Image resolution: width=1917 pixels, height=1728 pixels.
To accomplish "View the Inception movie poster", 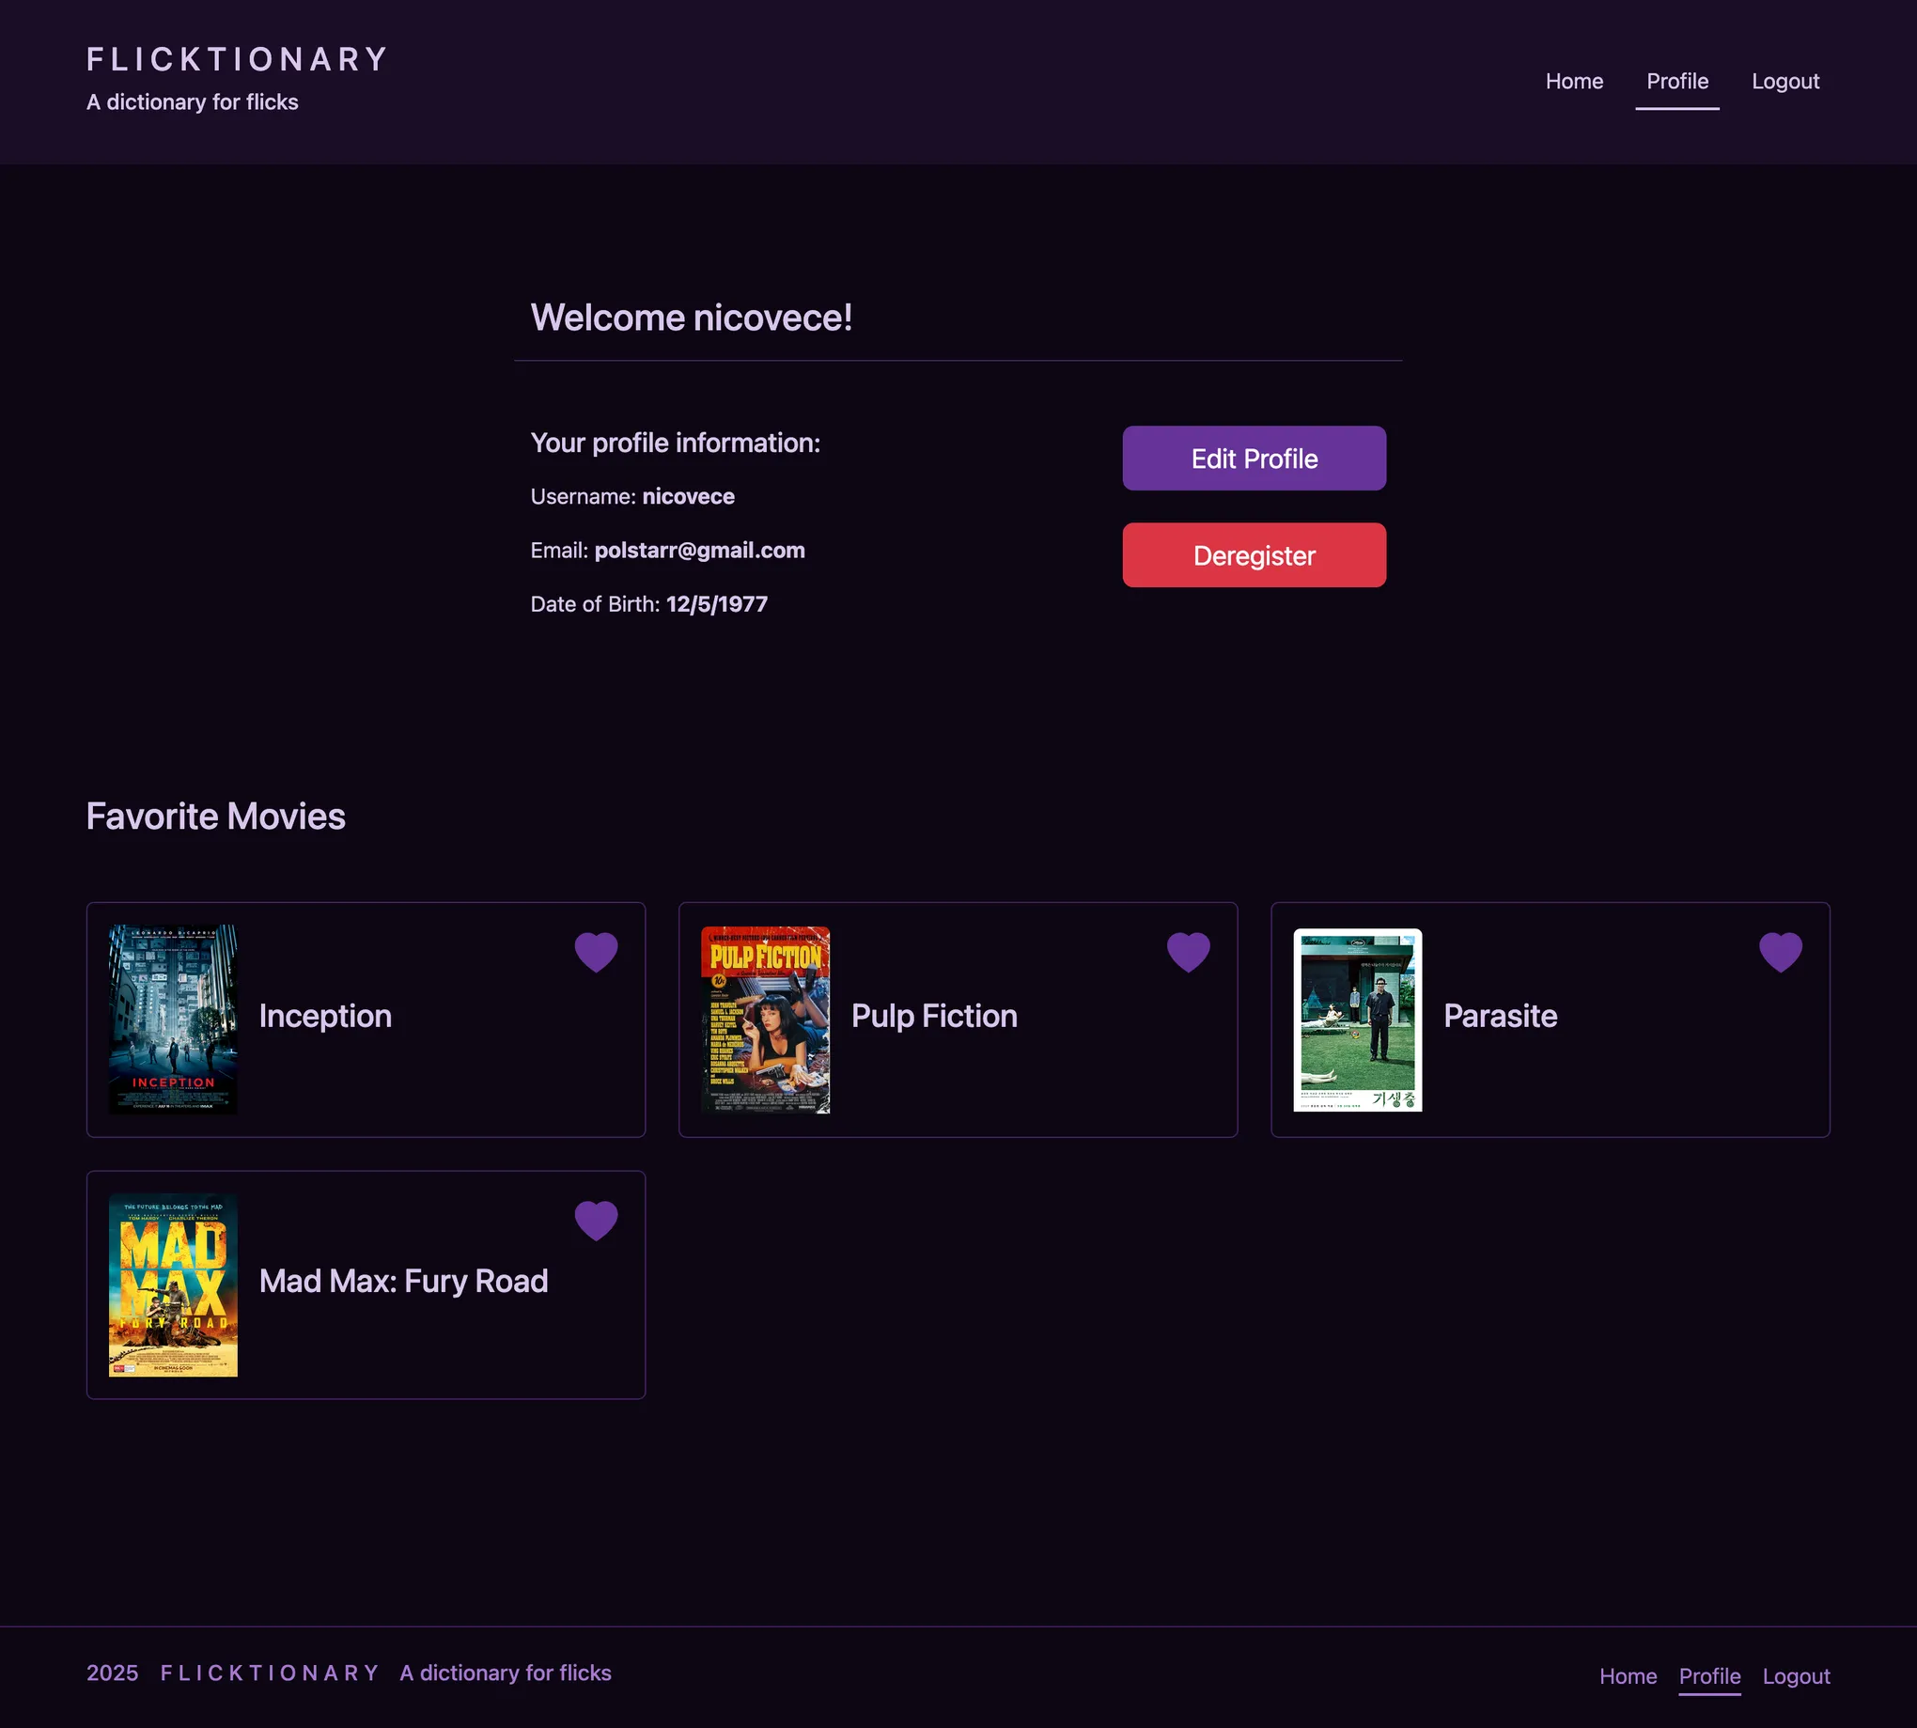I will tap(172, 1020).
